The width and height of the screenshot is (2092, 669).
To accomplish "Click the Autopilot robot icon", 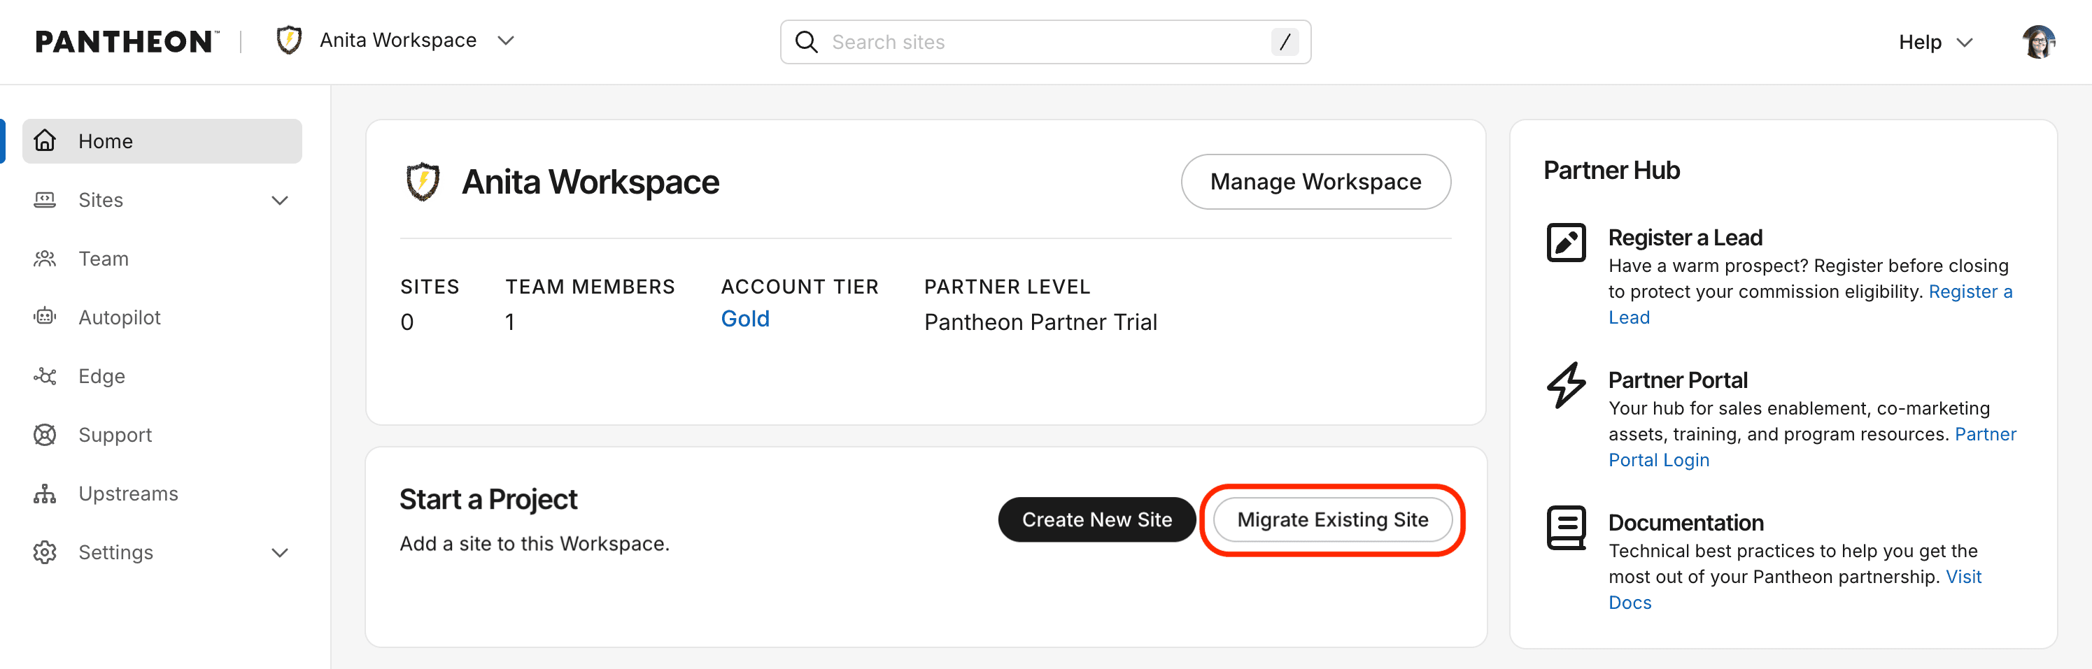I will (45, 317).
